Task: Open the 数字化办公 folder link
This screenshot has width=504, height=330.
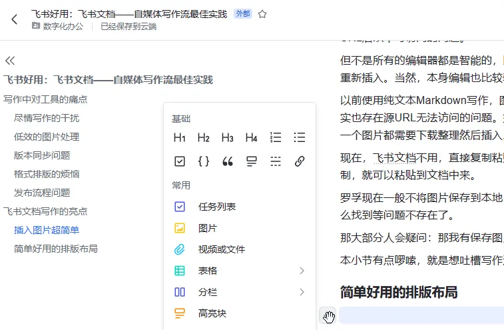Action: pos(58,27)
